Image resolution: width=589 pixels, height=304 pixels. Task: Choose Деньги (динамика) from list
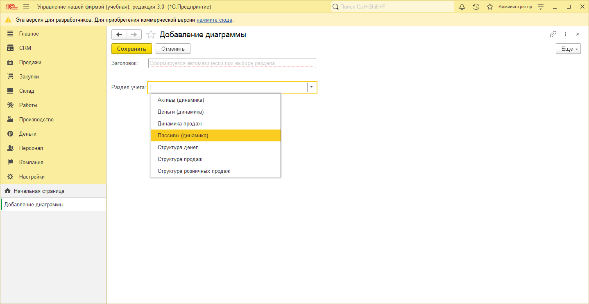tap(216, 112)
